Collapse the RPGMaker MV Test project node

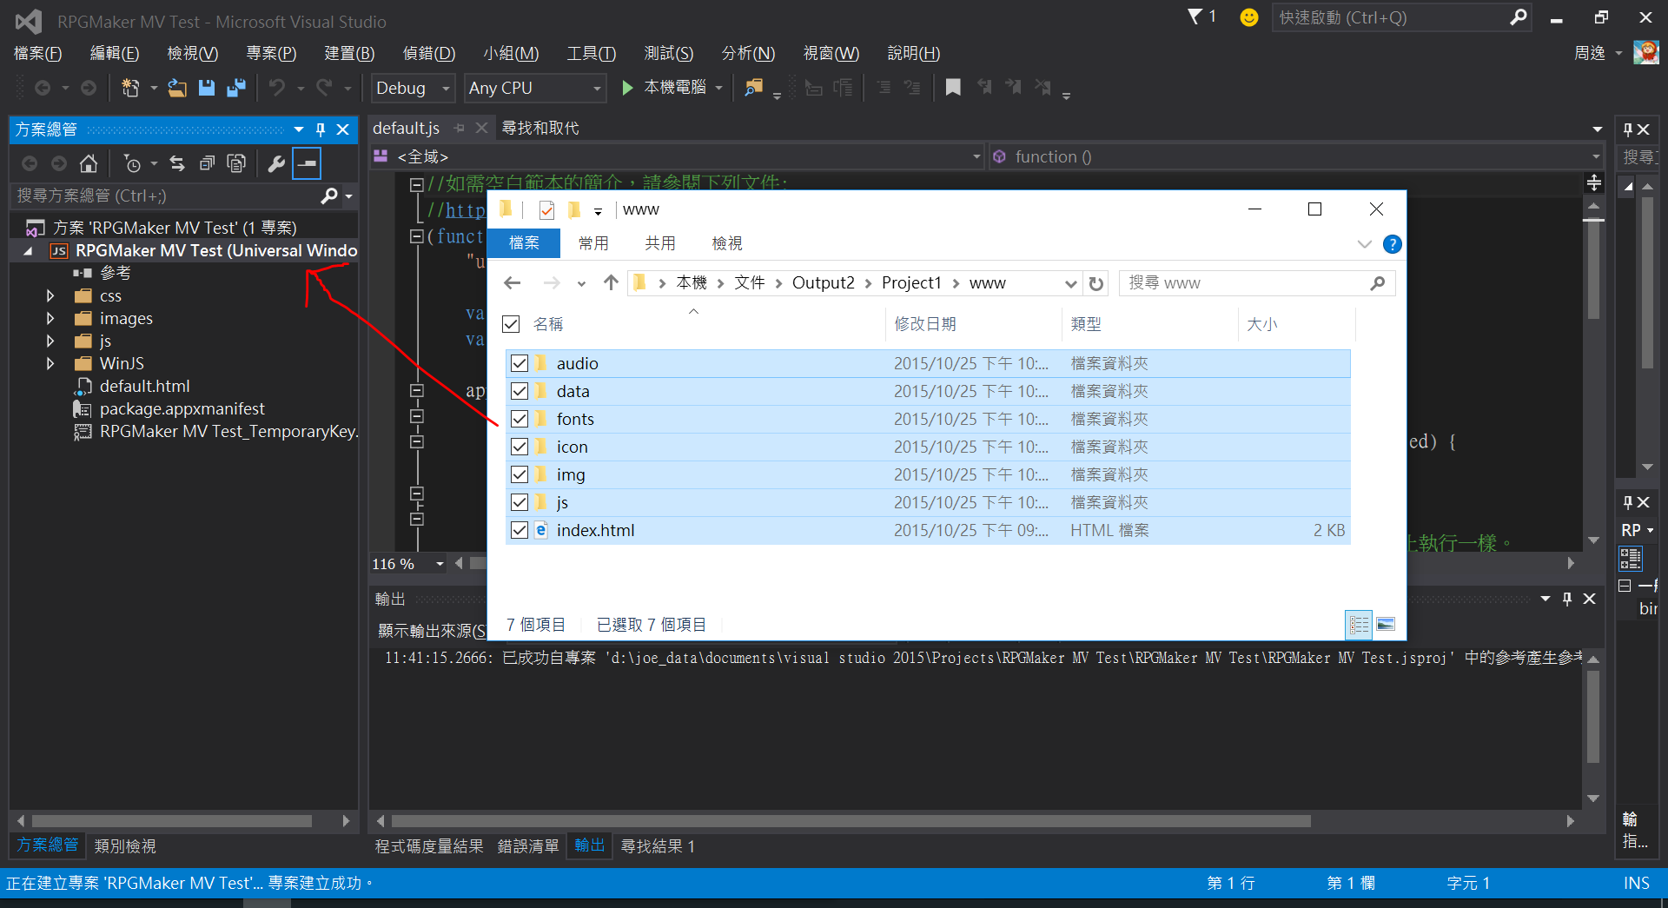point(28,251)
